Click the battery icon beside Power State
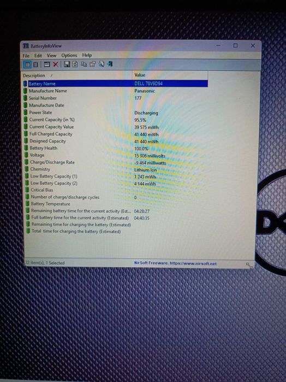The height and width of the screenshot is (382, 286). click(x=25, y=113)
